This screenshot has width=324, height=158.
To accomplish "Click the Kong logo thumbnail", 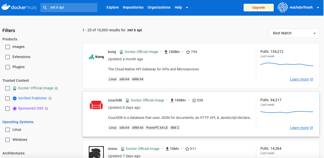I will pos(96,57).
